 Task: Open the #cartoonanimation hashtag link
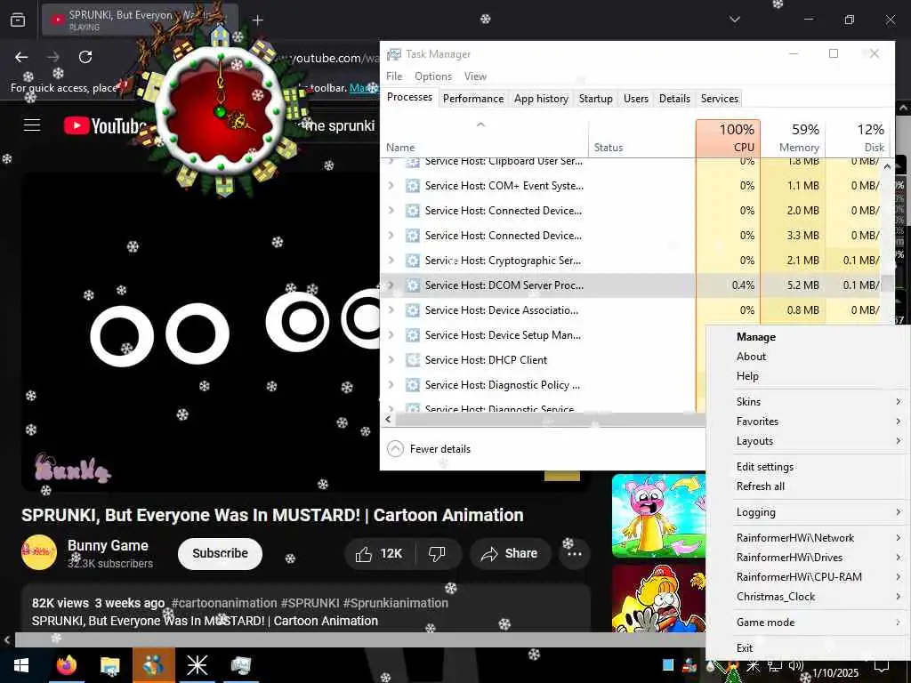coord(224,604)
